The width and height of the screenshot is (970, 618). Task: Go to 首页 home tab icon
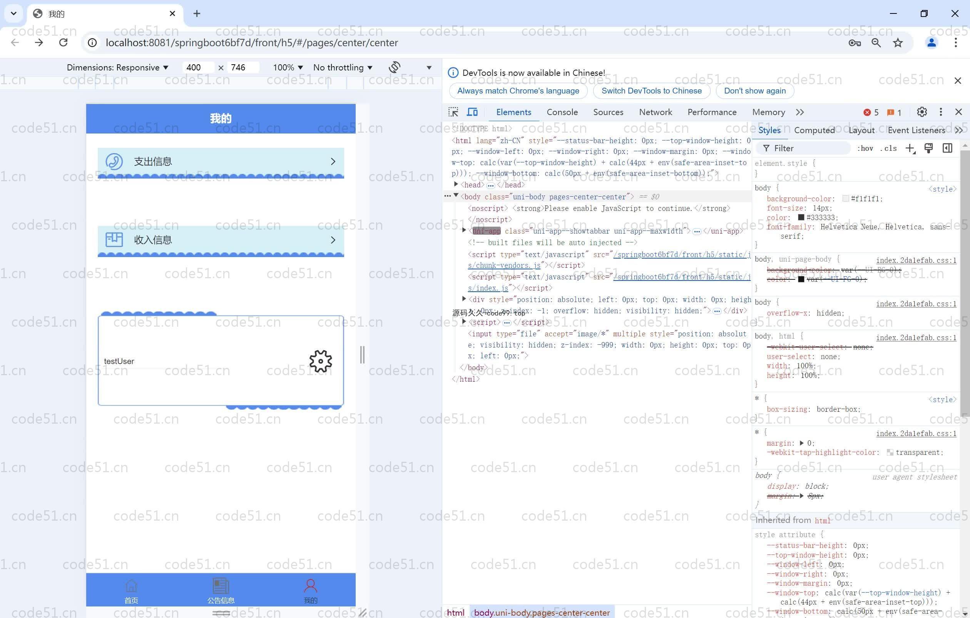[x=131, y=585]
